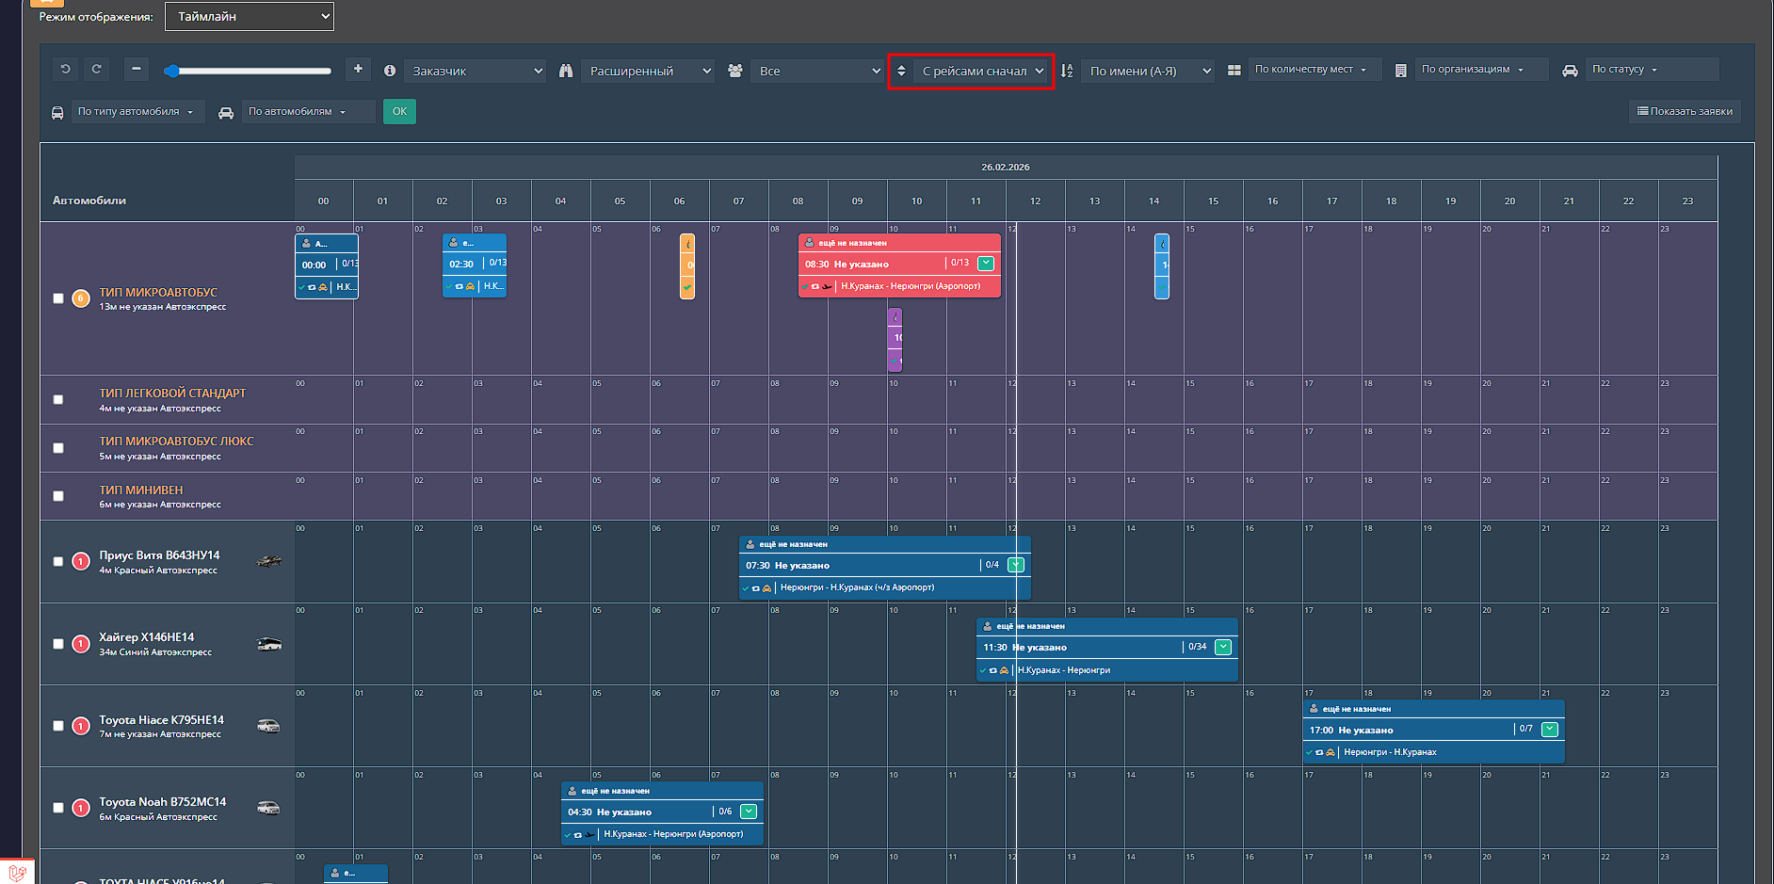
Task: Expand the 'По имени (А-Я)' dropdown
Action: point(1147,71)
